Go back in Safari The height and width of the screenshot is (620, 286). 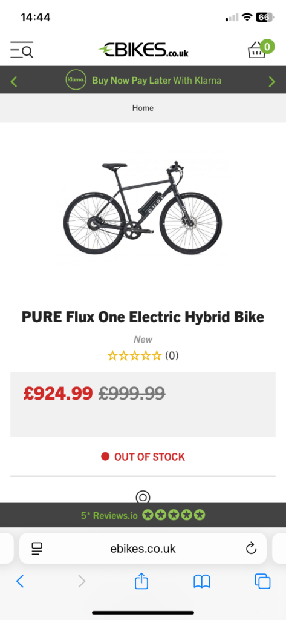pyautogui.click(x=20, y=581)
